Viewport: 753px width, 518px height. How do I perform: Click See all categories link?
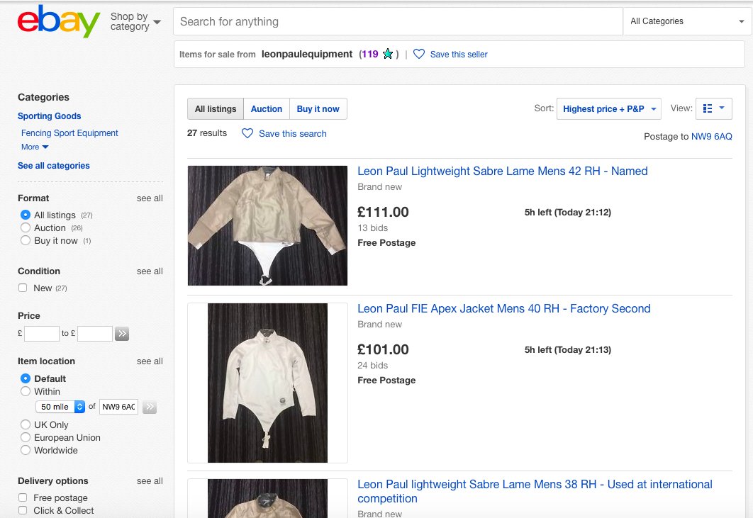click(54, 166)
